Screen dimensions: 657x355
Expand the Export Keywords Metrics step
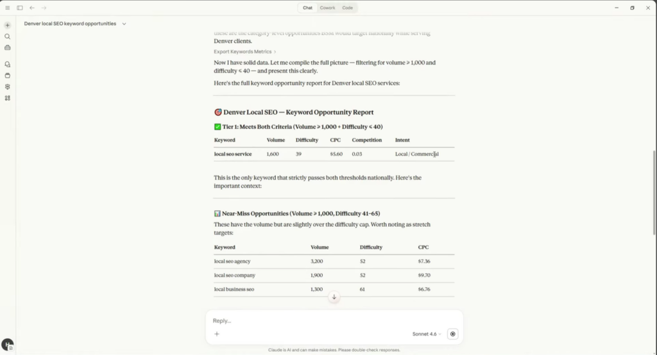244,51
